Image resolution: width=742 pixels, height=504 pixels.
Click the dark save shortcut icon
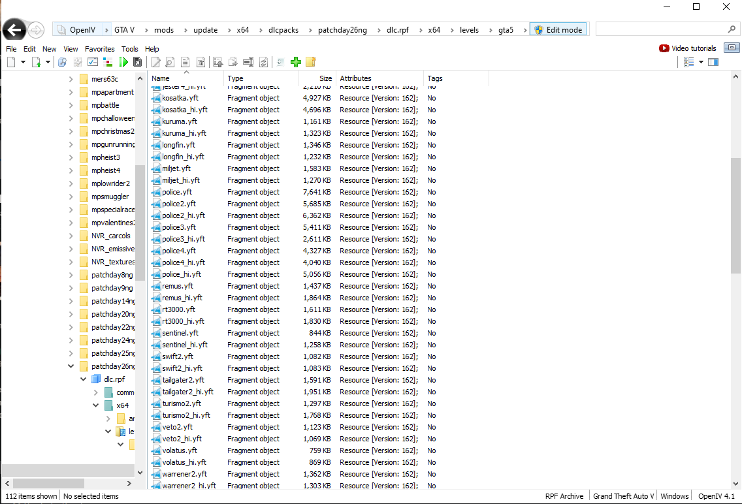138,62
